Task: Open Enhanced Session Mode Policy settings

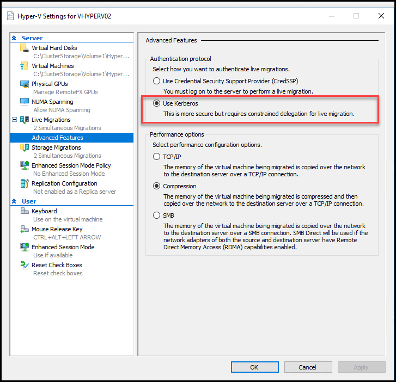Action: pos(71,165)
